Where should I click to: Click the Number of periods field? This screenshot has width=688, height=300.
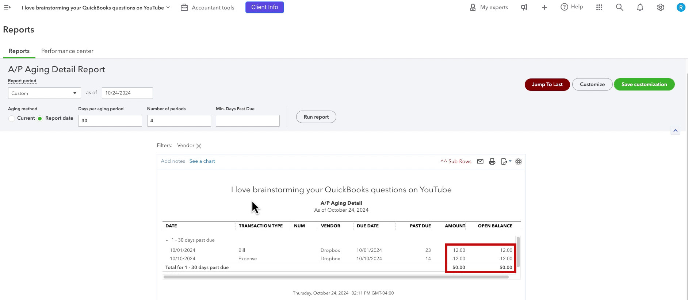point(179,121)
